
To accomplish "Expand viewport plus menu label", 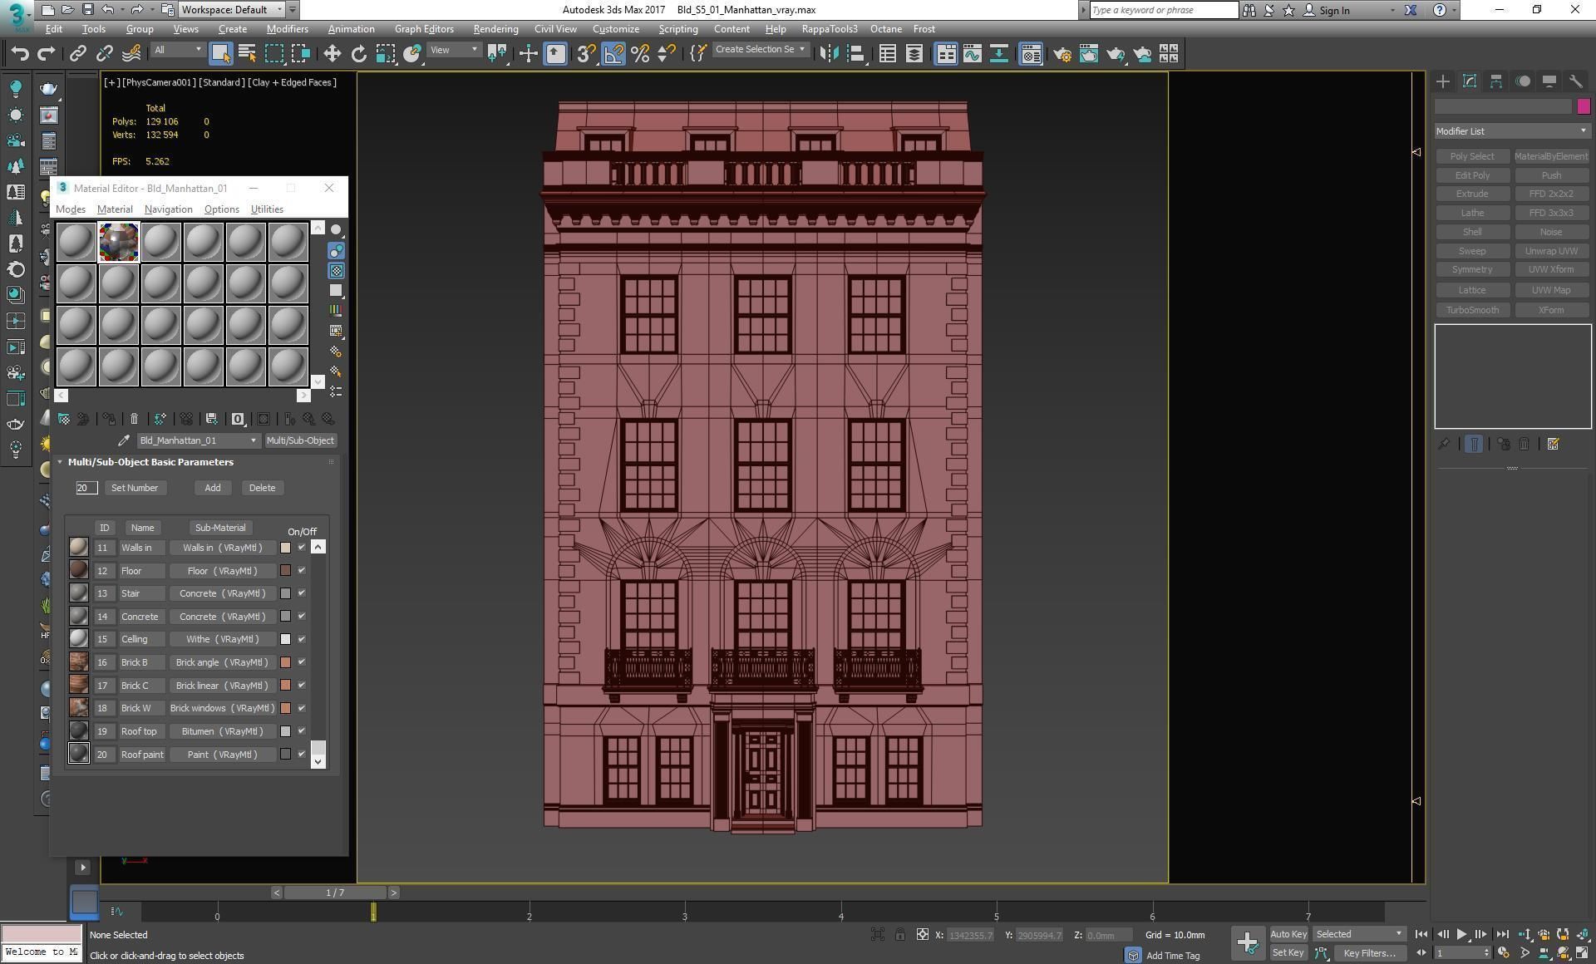I will pyautogui.click(x=111, y=82).
